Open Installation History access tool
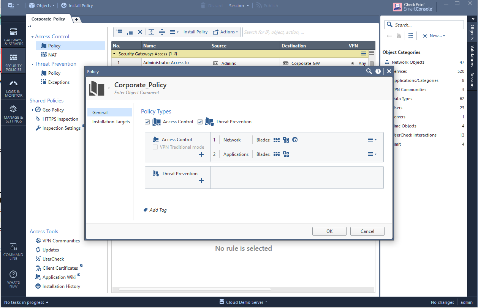 (58, 286)
